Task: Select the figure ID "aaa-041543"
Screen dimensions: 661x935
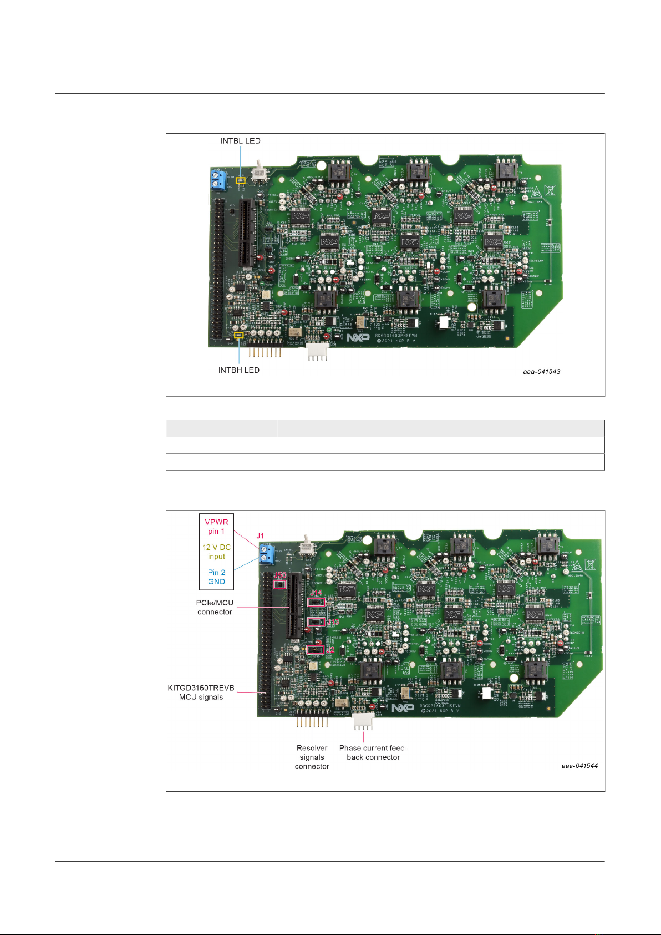Action: (x=542, y=372)
